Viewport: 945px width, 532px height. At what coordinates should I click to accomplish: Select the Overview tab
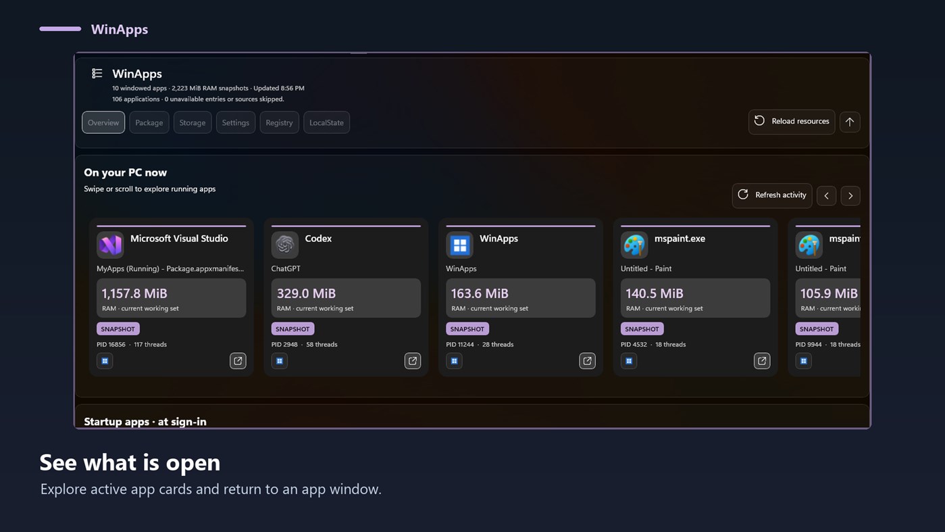click(103, 122)
